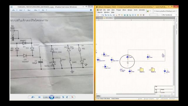Click the Mask Level button
The image size is (188, 106).
(x=167, y=96)
